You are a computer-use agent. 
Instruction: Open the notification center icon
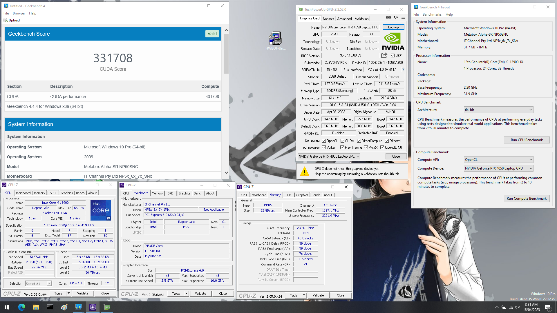[548, 307]
